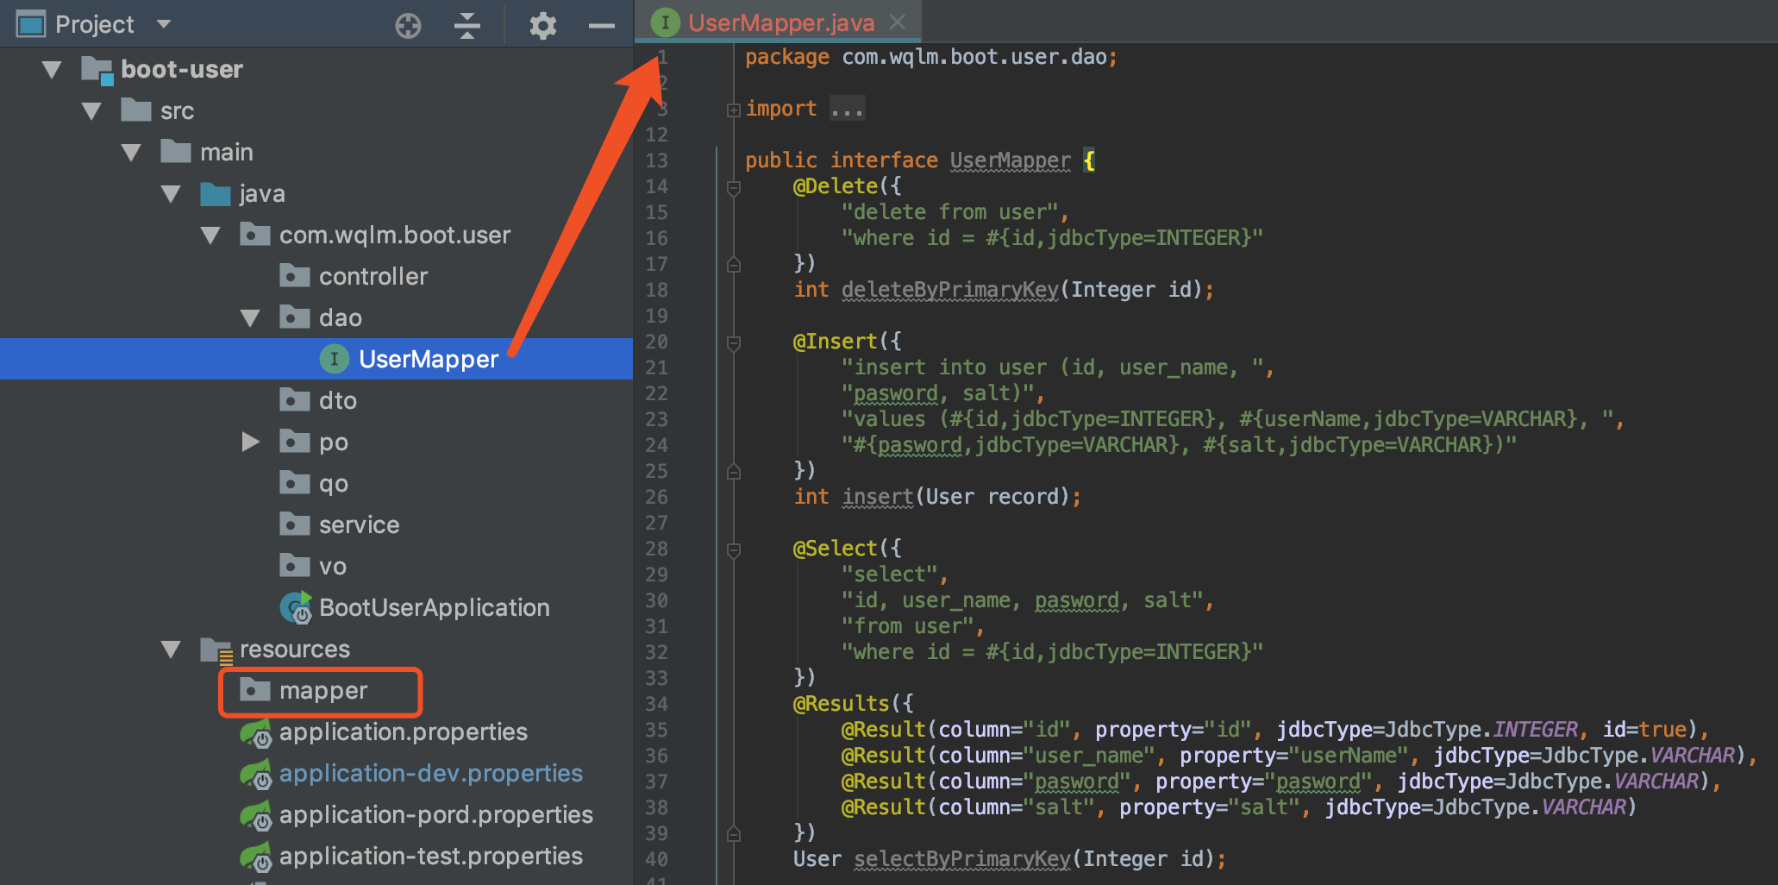1778x885 pixels.
Task: Collapse the main folder arrow
Action: point(131,153)
